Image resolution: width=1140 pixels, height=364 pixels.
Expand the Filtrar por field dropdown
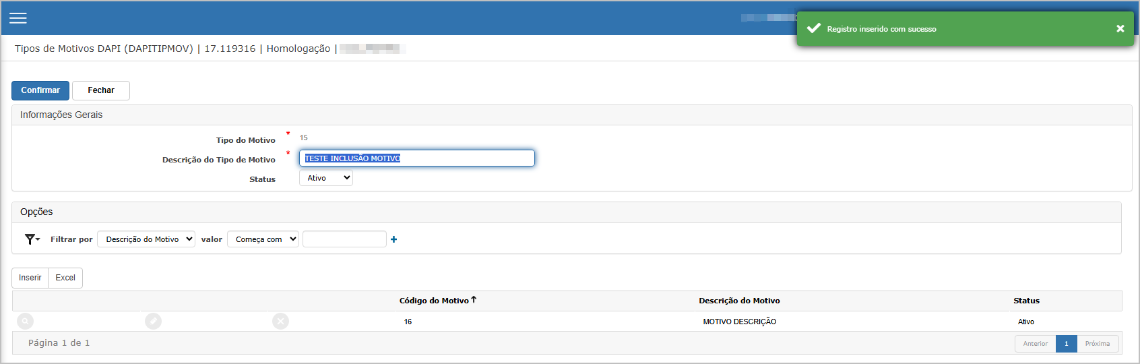(146, 239)
